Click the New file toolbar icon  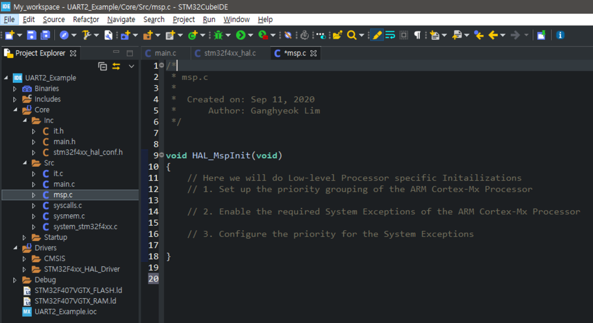pyautogui.click(x=9, y=35)
